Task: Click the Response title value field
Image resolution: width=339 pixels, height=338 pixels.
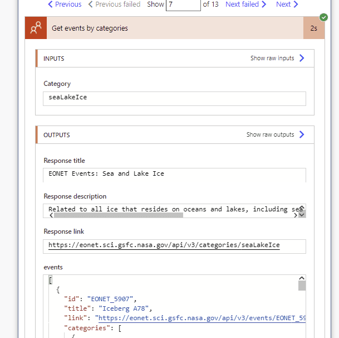Action: coord(174,175)
